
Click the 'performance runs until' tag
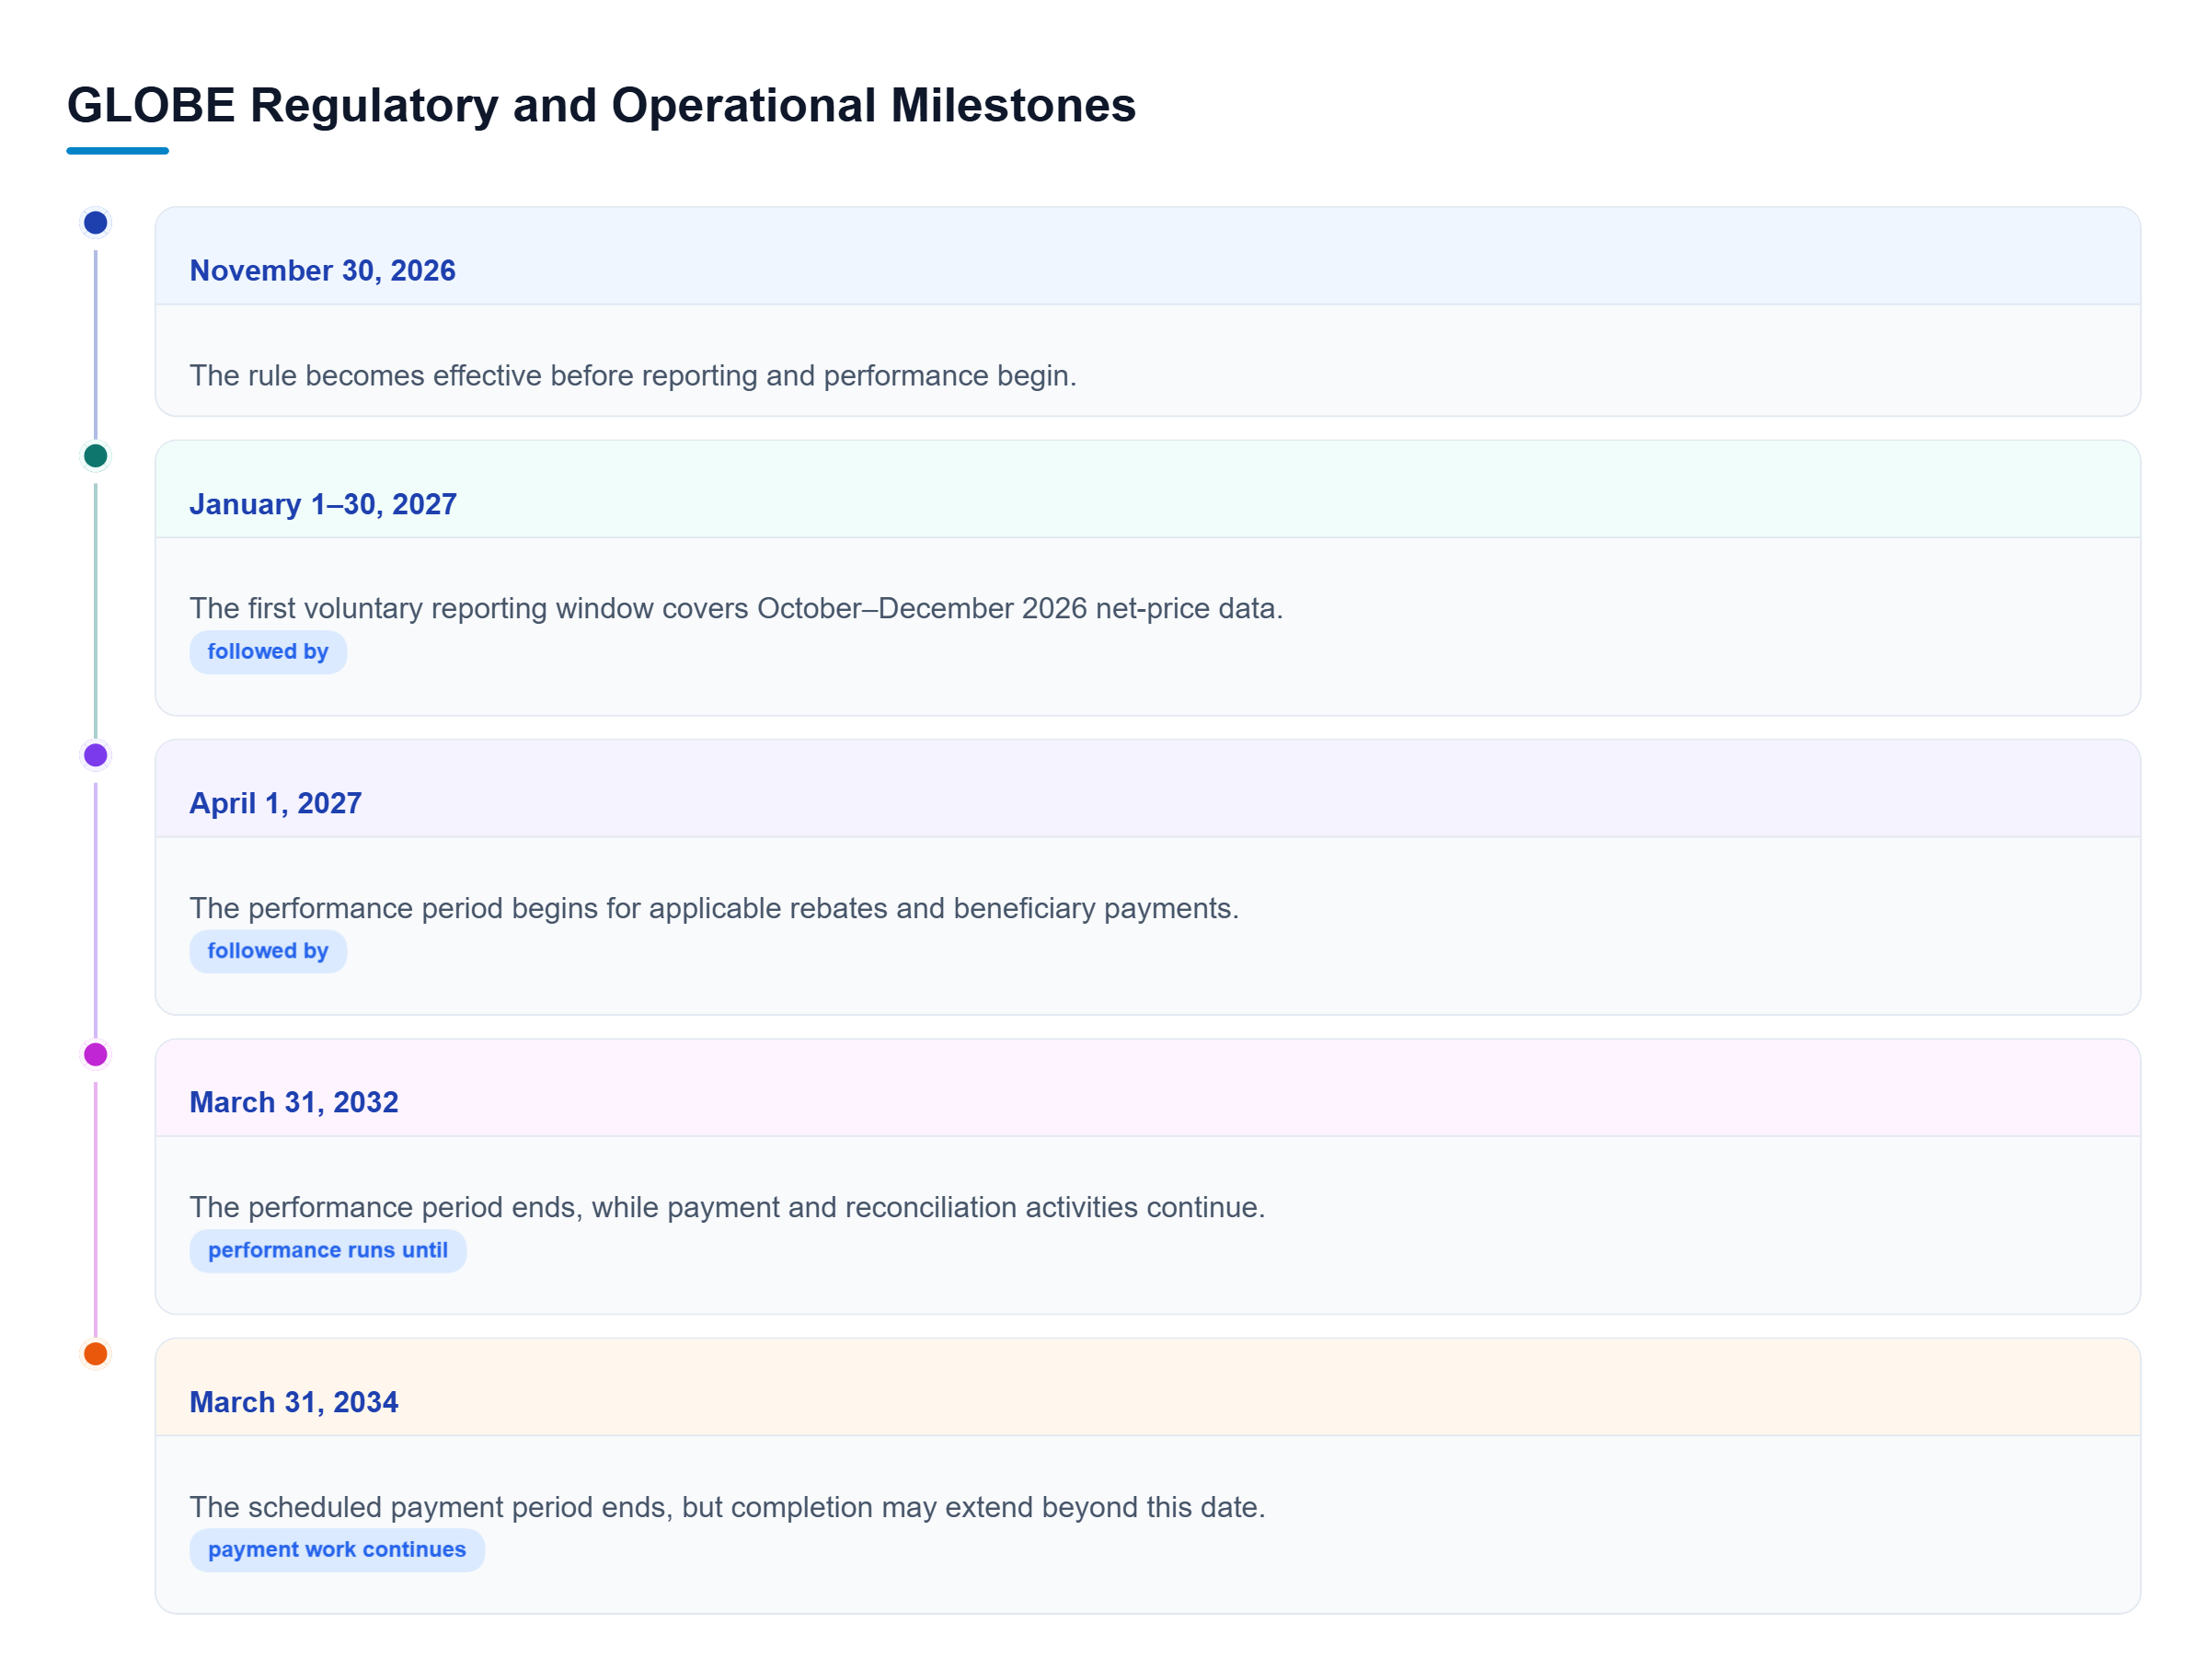point(328,1250)
